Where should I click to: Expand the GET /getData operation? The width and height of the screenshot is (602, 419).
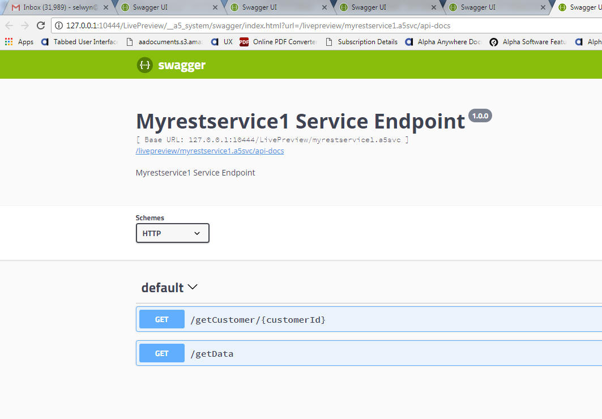pyautogui.click(x=369, y=353)
